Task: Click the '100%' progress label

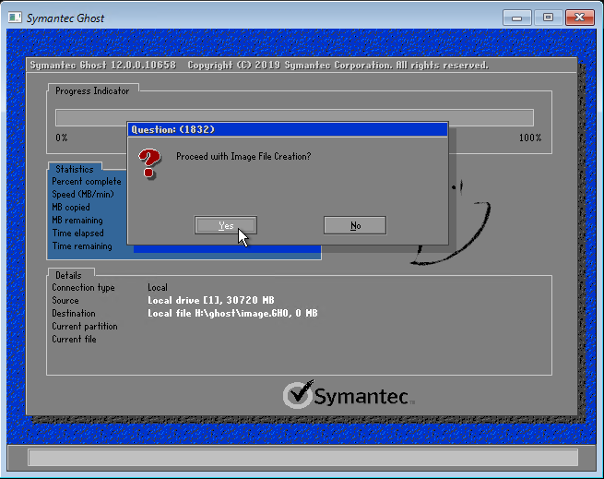Action: point(530,138)
